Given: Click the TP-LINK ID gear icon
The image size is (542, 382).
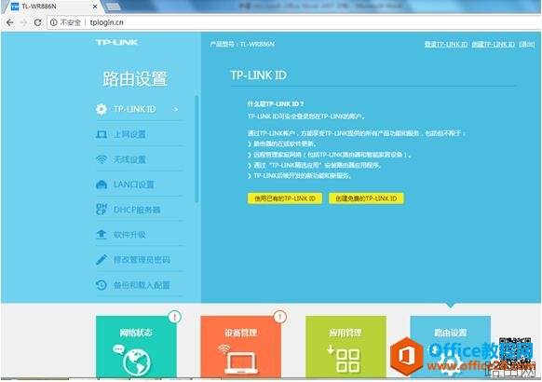Looking at the screenshot, I should click(102, 109).
